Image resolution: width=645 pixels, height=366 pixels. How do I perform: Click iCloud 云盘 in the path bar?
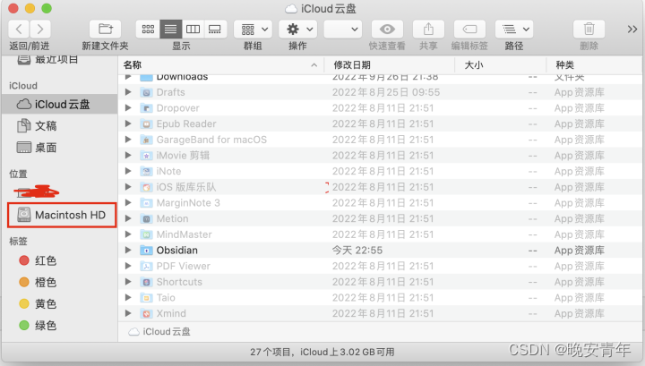(x=159, y=331)
